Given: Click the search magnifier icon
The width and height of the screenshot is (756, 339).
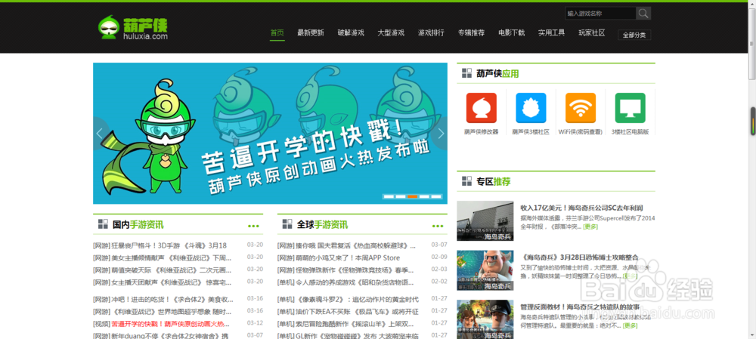Looking at the screenshot, I should (x=643, y=14).
